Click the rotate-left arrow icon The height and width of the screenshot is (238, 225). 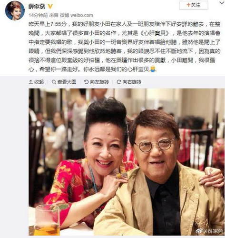[86, 82]
